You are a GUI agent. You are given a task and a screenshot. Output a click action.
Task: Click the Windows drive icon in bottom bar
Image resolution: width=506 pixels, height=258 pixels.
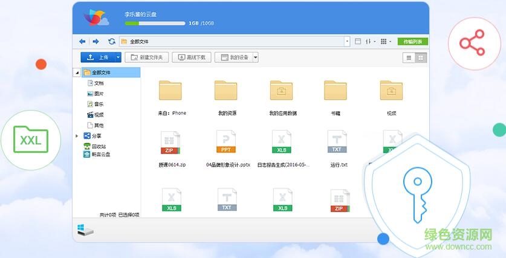85,229
